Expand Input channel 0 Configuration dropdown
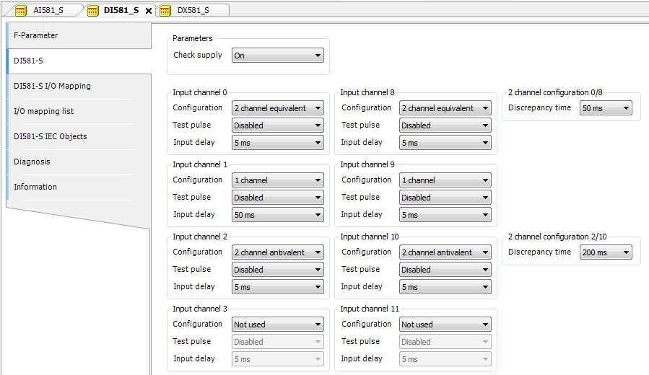 tap(277, 108)
